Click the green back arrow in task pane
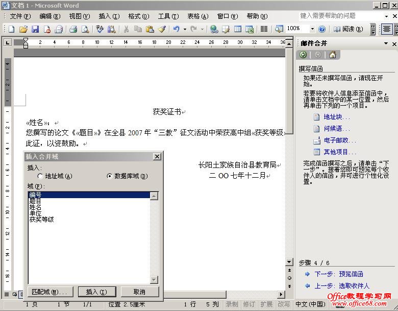398x311 pixels. (303, 55)
